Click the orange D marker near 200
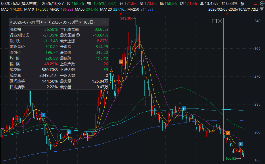Screen dimensions: 265x164 pos(228,133)
